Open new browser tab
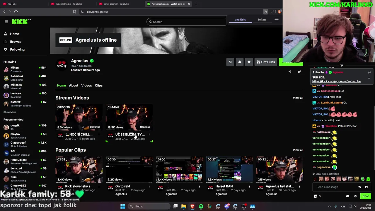 point(196,4)
